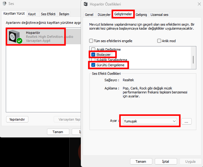Select the Hoparlör Realtek speaker device icon
203x167 pixels.
tap(15, 37)
